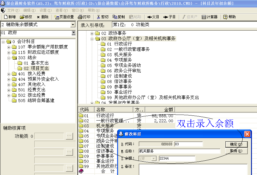The image size is (257, 175).
Task: Click the 修改 (Modify) toolbar icon
Action: tap(26, 16)
